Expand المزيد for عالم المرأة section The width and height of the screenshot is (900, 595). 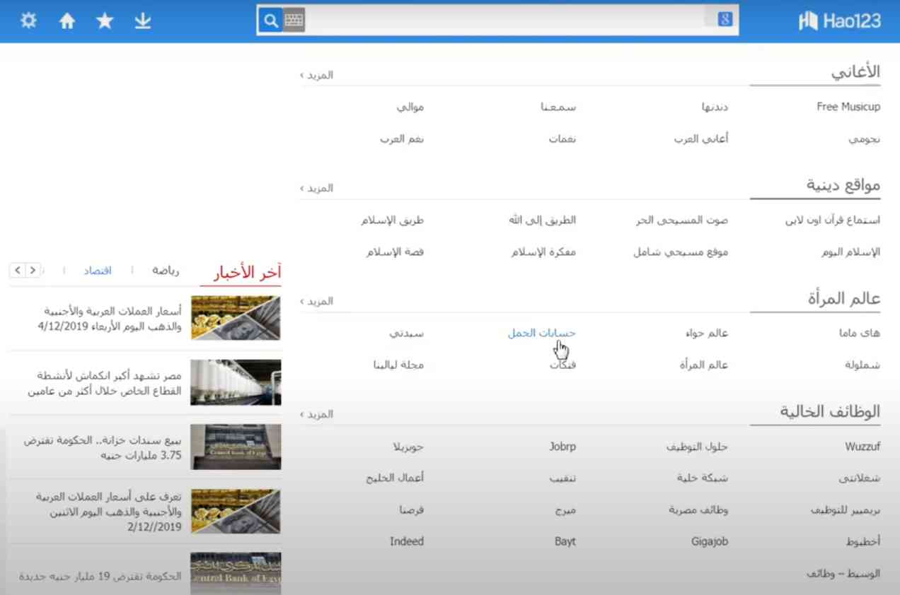click(316, 301)
